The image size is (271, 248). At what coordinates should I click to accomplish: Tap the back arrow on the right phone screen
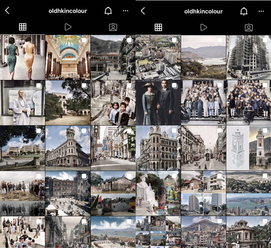tap(143, 11)
